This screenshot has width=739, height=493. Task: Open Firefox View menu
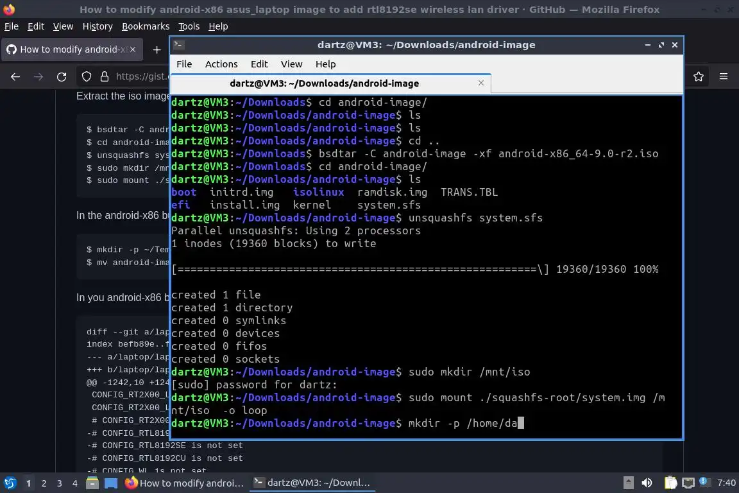pyautogui.click(x=63, y=26)
